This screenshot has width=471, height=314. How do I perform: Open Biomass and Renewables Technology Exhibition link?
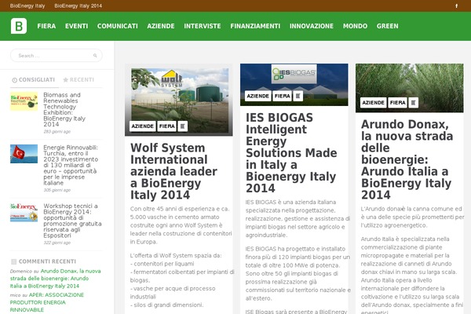click(x=64, y=109)
